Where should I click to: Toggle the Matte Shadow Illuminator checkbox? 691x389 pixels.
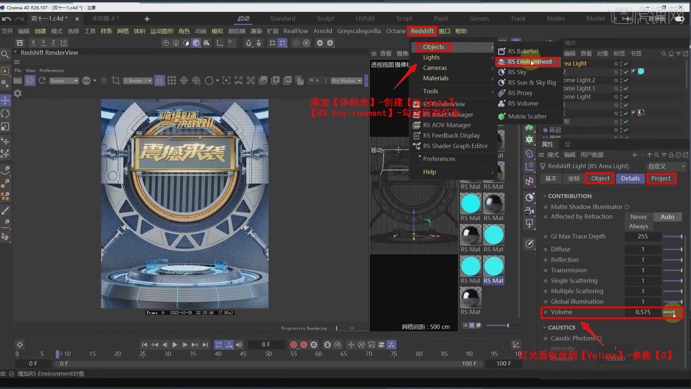point(627,207)
